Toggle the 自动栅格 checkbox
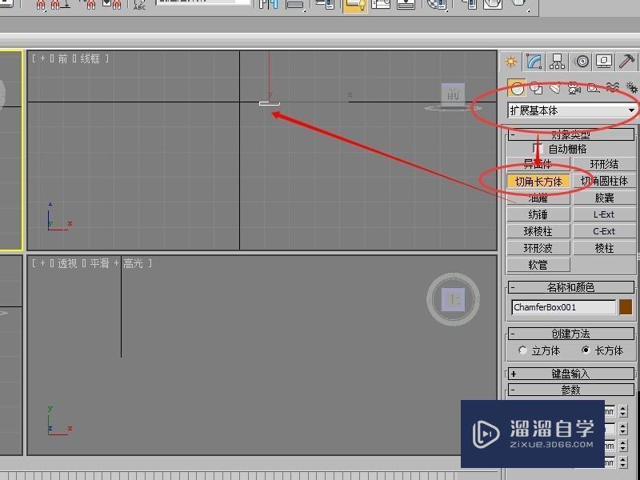The image size is (640, 480). pyautogui.click(x=537, y=148)
